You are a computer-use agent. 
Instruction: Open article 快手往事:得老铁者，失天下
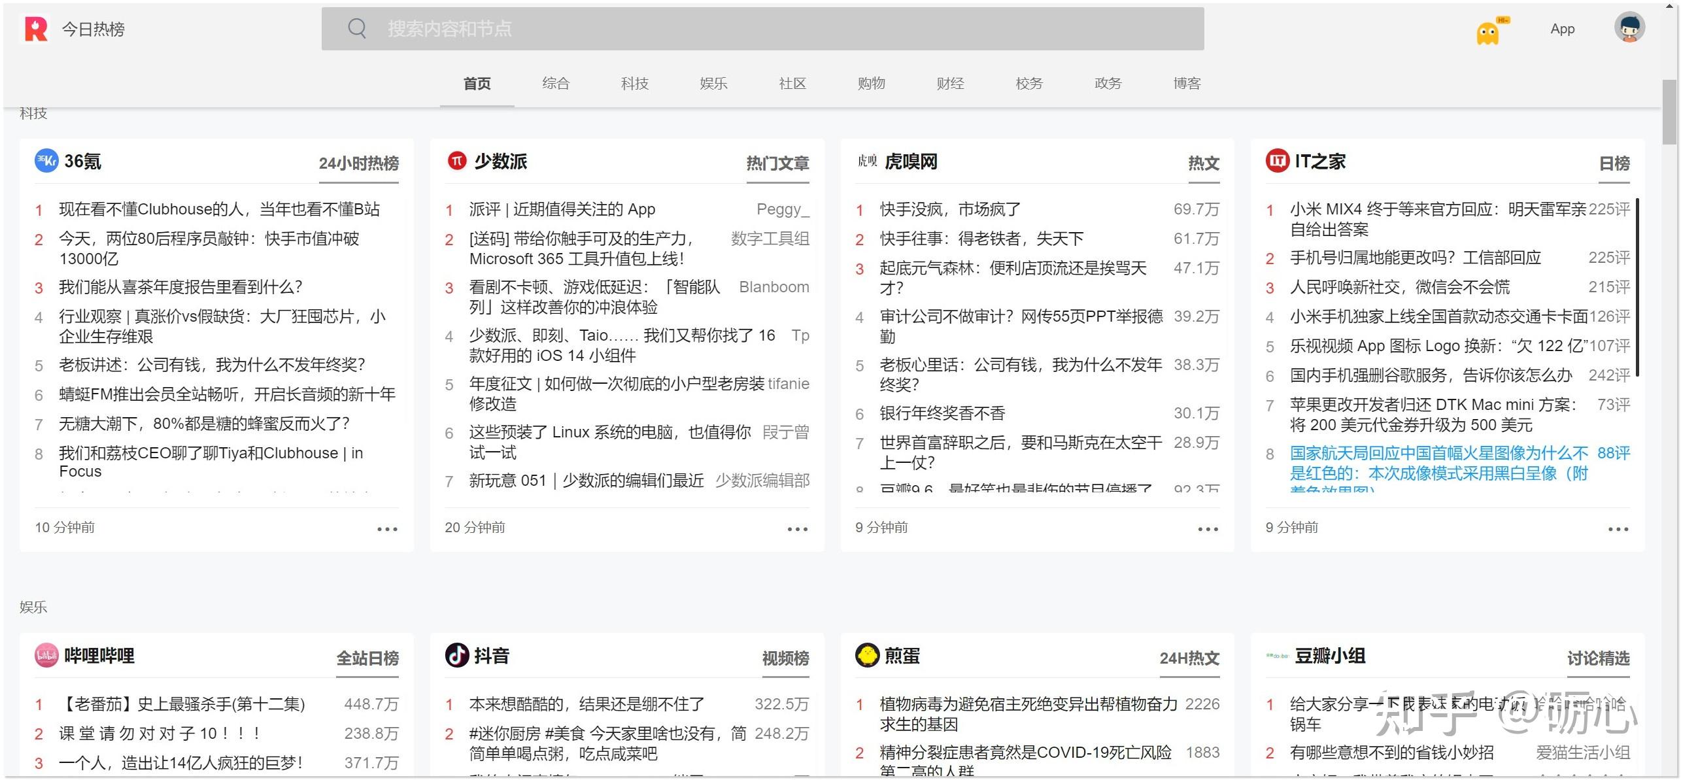point(981,239)
